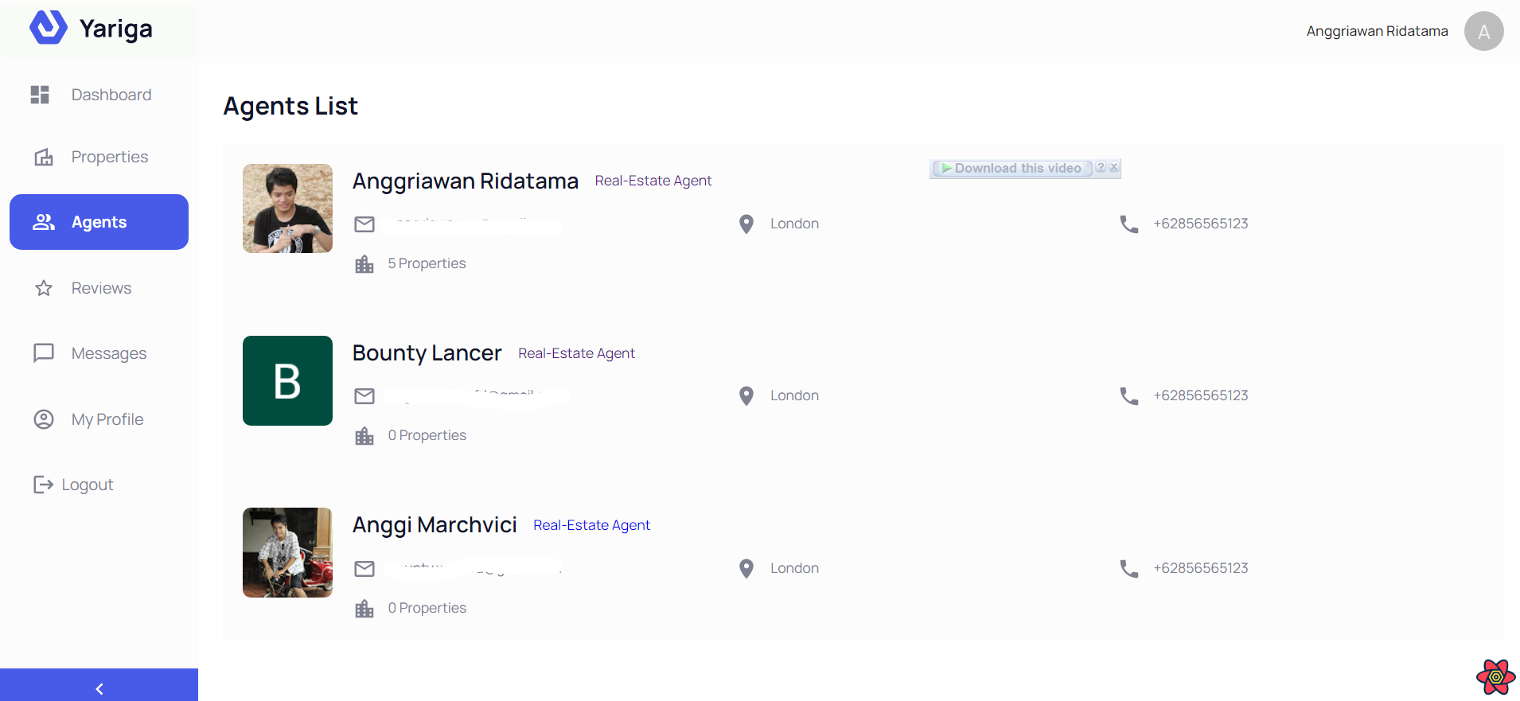Click location pin icon in Anggriawan's row

tap(746, 224)
